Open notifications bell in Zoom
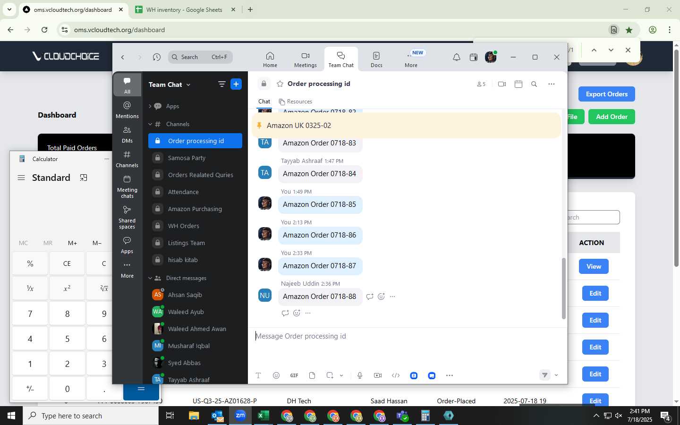This screenshot has height=425, width=680. click(457, 57)
